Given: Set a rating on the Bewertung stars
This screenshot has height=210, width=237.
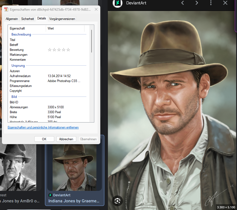Looking at the screenshot, I should 59,50.
